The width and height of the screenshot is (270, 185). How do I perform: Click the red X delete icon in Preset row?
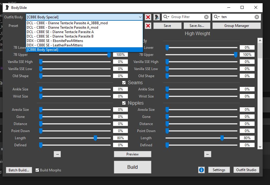(148, 26)
